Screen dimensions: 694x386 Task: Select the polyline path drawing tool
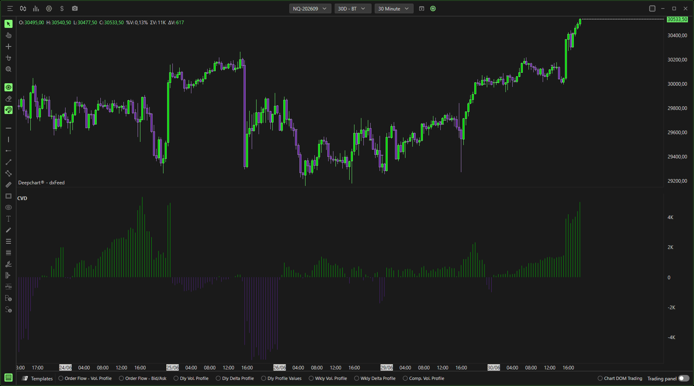coord(8,173)
